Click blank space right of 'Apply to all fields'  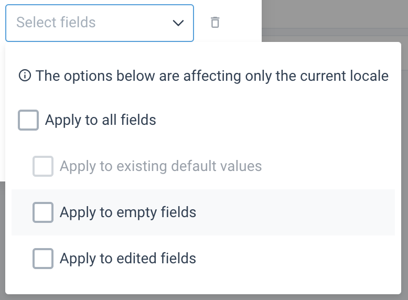(273, 120)
